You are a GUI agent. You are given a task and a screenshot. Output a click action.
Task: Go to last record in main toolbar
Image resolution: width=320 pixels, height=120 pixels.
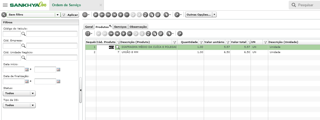114,15
